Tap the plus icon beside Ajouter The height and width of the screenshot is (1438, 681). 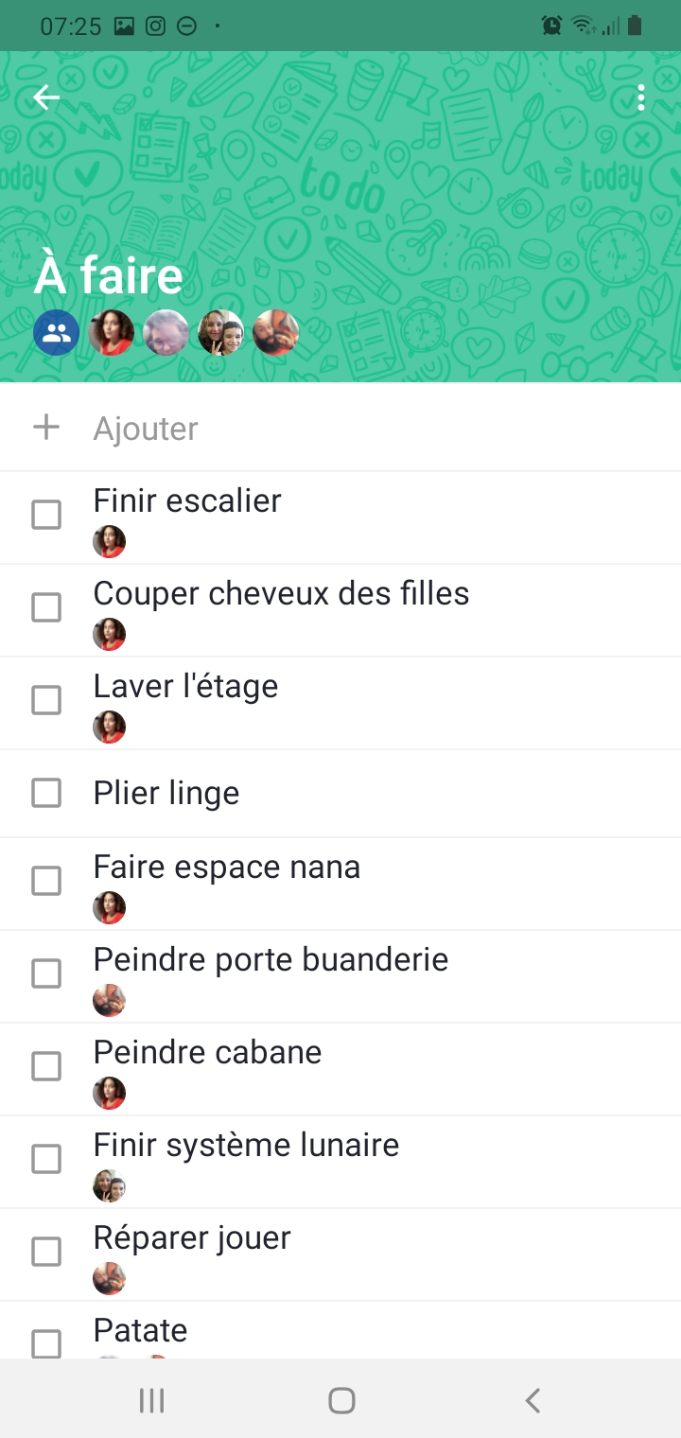coord(46,428)
